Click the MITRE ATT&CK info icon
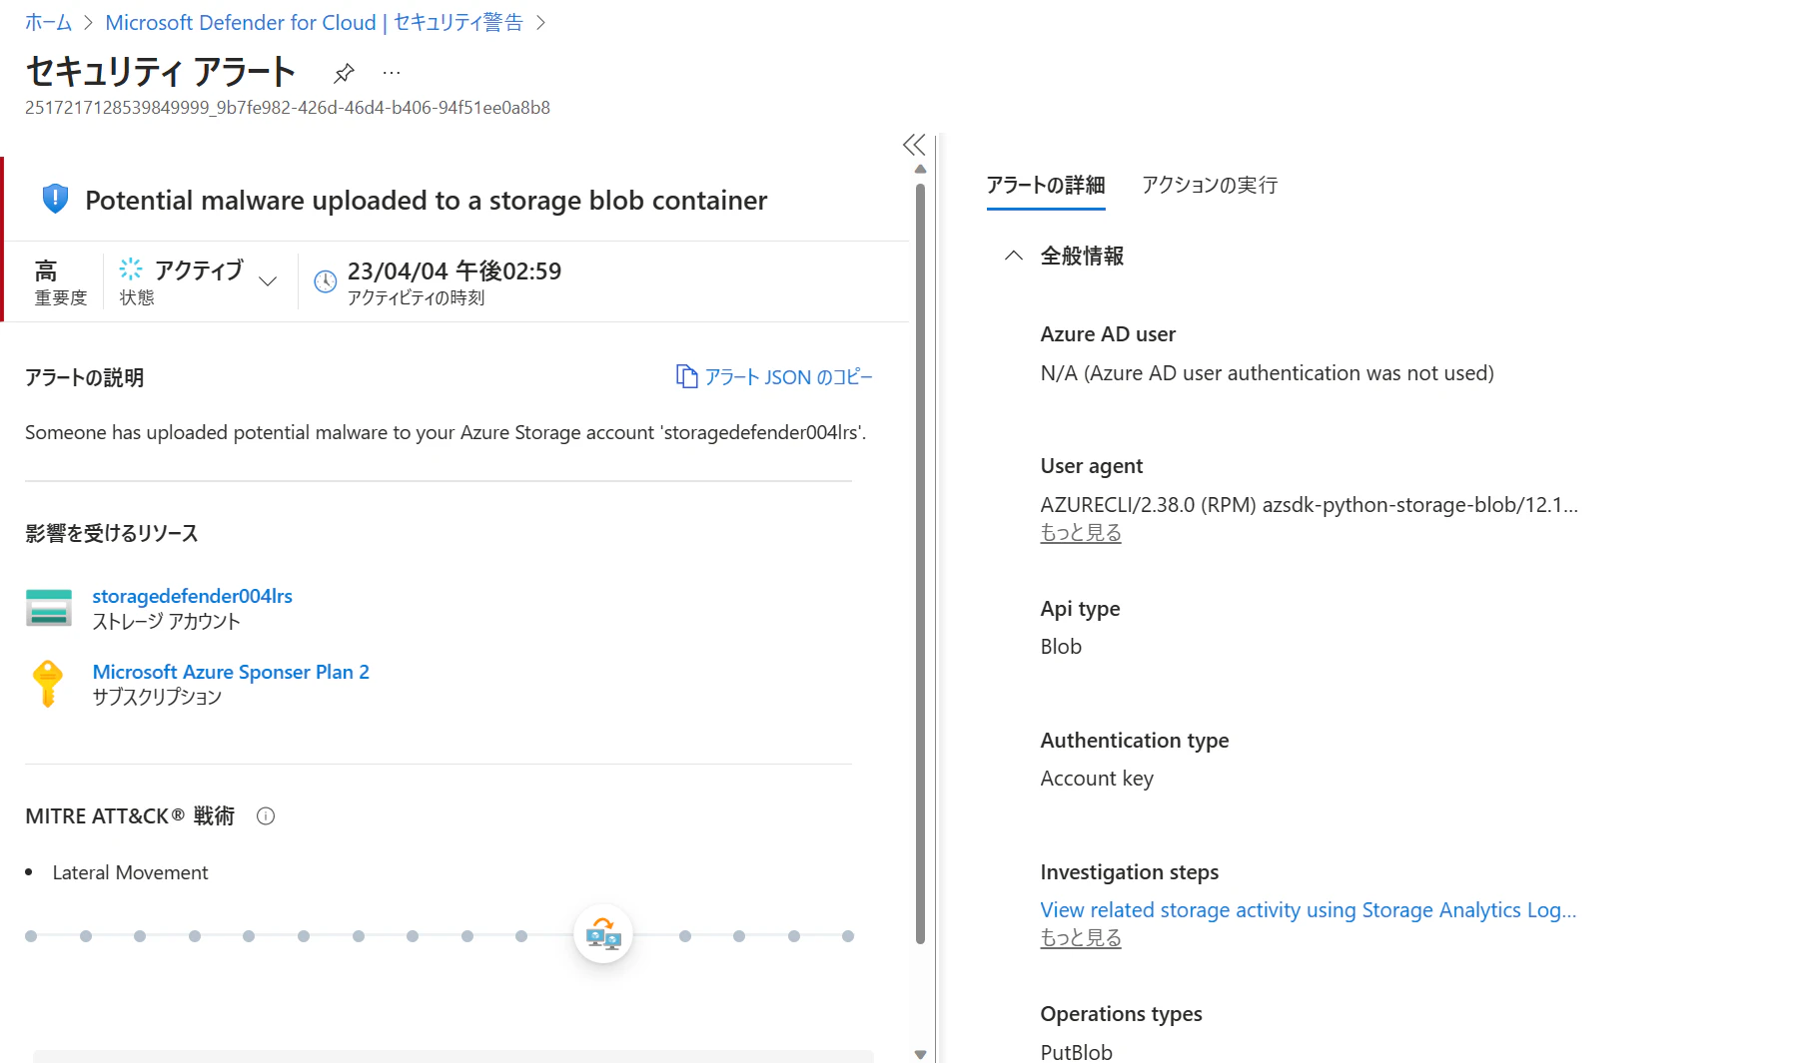Screen dimensions: 1800x1063 pos(266,816)
